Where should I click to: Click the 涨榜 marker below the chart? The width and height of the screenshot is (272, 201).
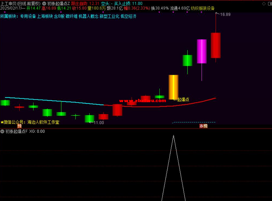203,126
